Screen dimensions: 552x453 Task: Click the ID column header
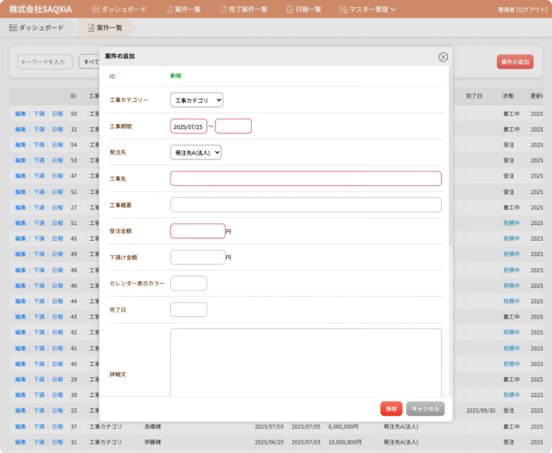(73, 96)
